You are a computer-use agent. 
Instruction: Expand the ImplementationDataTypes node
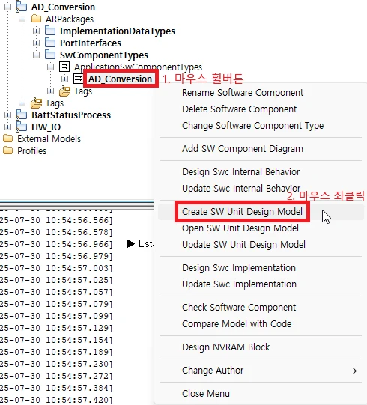coord(36,31)
